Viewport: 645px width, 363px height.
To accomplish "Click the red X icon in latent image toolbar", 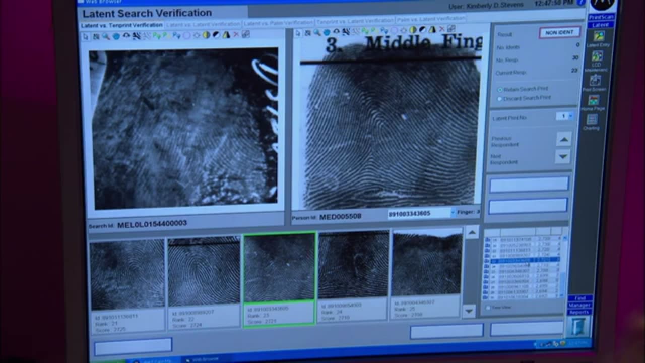I will 236,35.
